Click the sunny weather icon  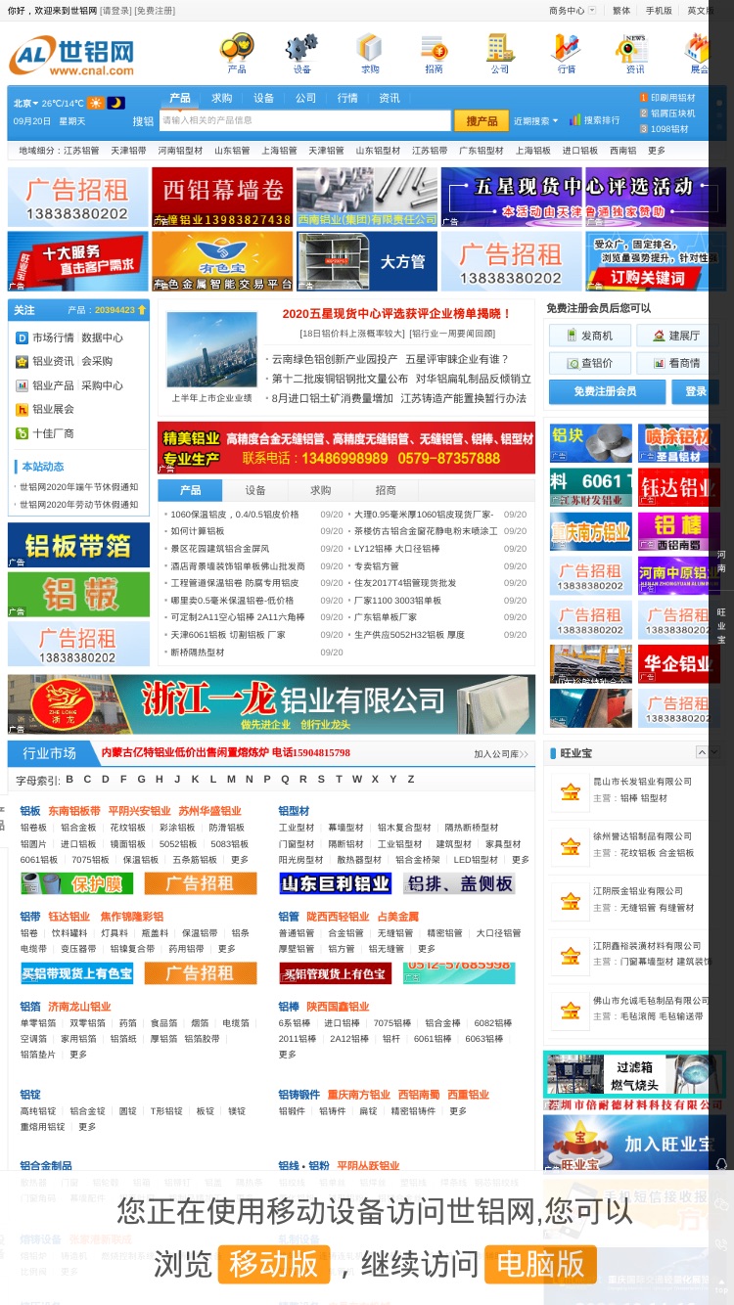tap(96, 103)
